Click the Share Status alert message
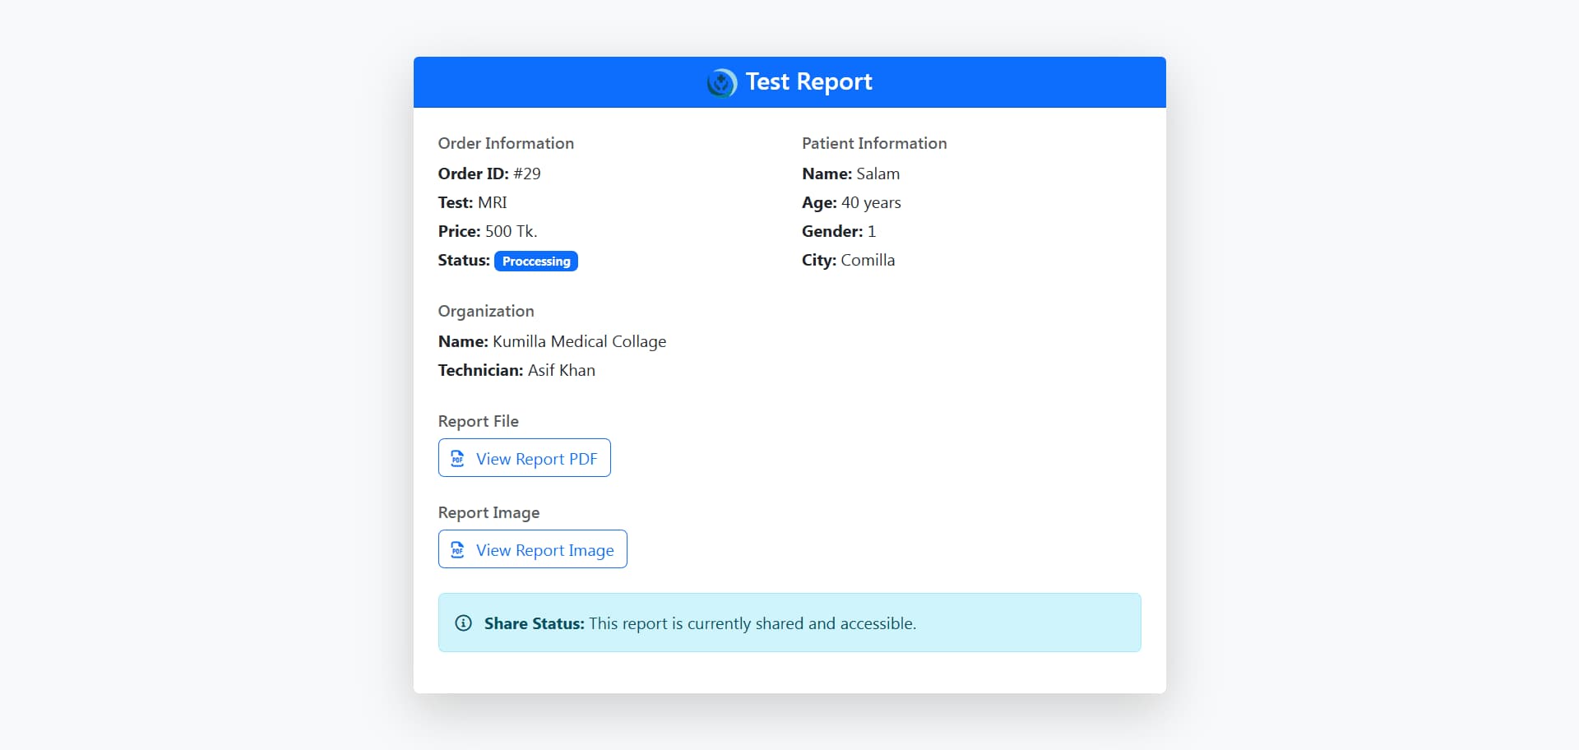The image size is (1579, 750). [x=789, y=623]
